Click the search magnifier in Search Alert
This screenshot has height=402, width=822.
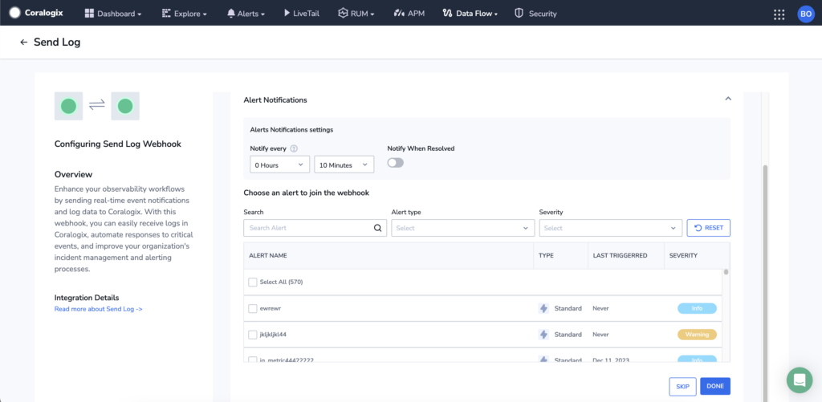(377, 228)
